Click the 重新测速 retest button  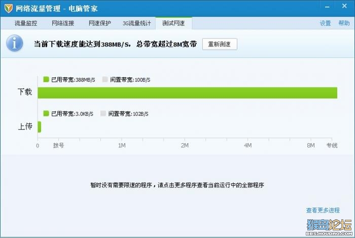220,44
